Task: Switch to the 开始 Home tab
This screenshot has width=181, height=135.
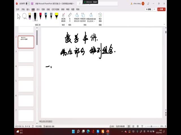Action: tap(23, 9)
